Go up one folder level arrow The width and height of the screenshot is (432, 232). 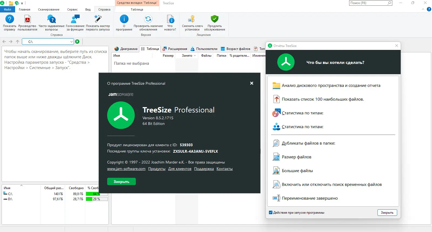18,42
